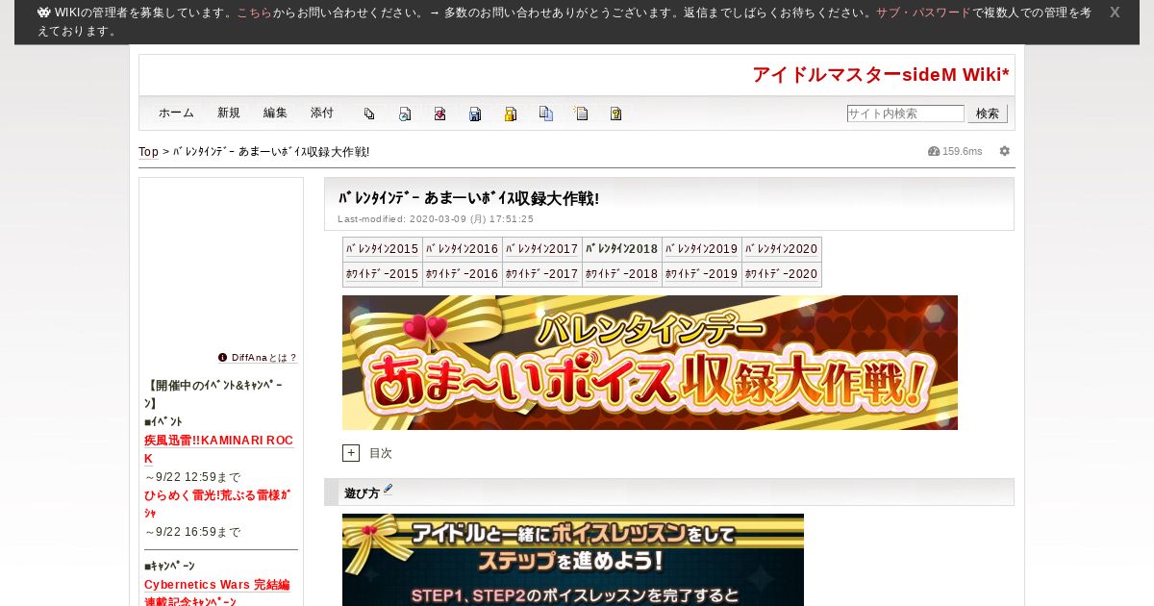The height and width of the screenshot is (606, 1154).
Task: Click the ～9/22 12:59まで date text
Action: (192, 477)
